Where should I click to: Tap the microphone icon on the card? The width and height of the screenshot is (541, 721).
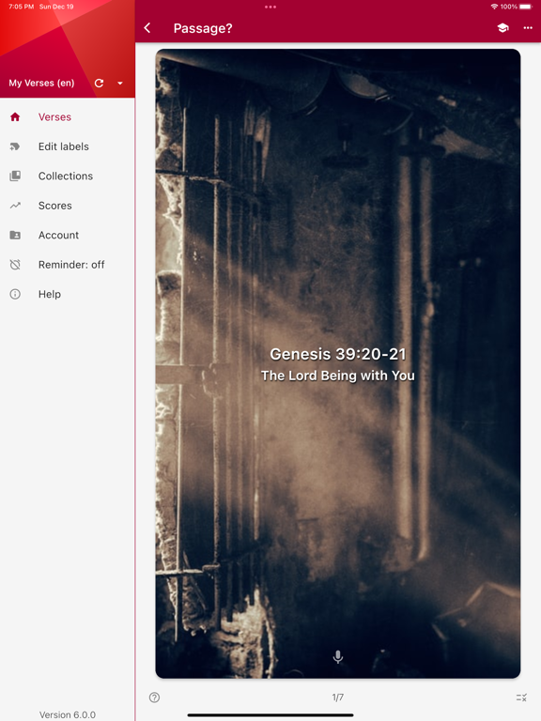338,657
